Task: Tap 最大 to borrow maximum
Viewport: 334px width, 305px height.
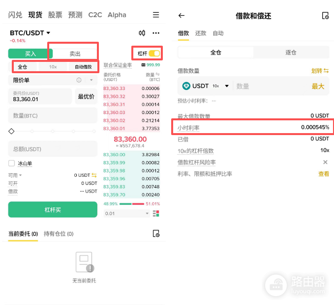Action: pyautogui.click(x=318, y=86)
